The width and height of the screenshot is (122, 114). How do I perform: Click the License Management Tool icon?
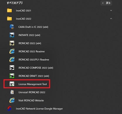tap(12, 84)
